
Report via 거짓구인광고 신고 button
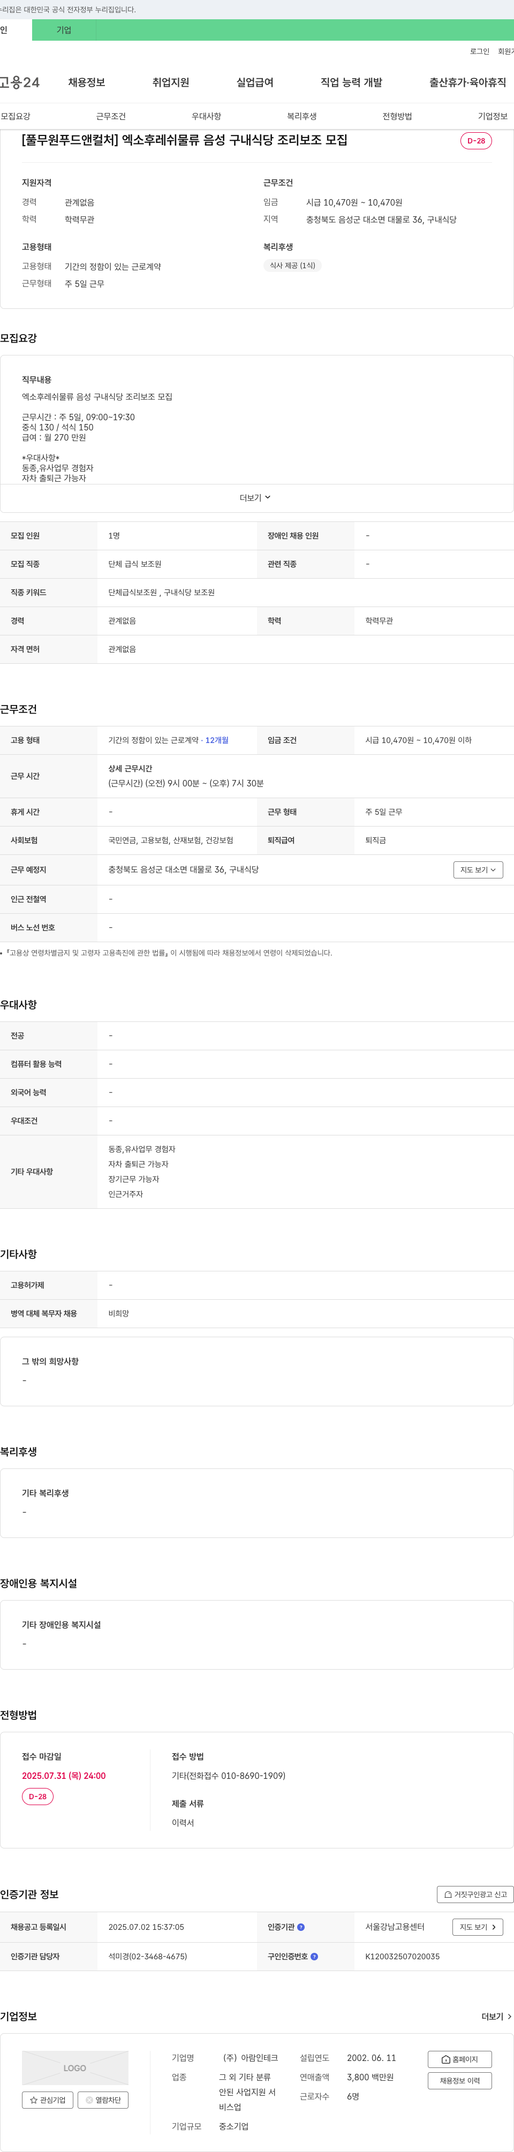[475, 1894]
